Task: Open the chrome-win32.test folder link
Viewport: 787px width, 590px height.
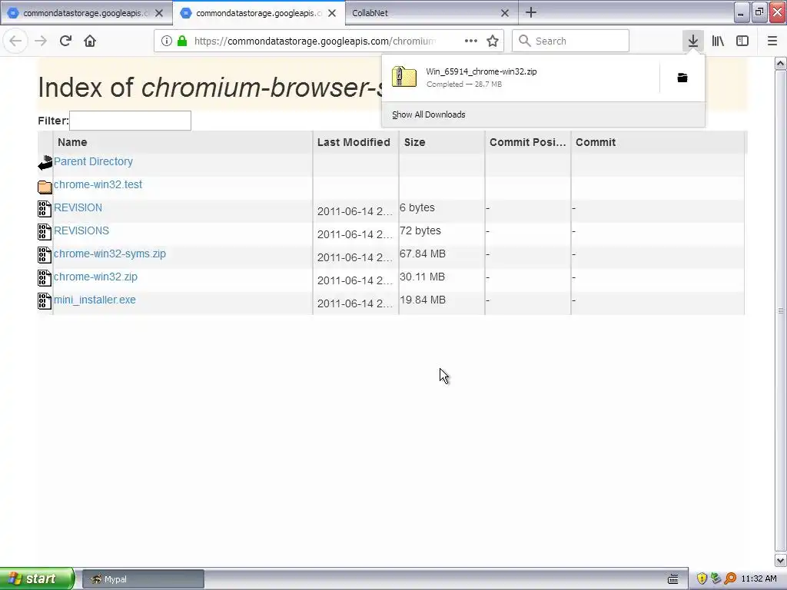Action: point(98,184)
